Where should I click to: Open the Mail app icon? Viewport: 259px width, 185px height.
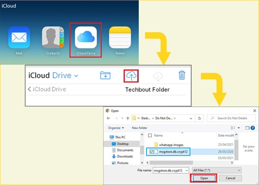[19, 38]
